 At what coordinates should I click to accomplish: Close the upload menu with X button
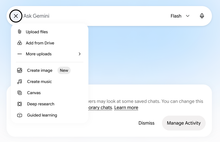[x=16, y=16]
